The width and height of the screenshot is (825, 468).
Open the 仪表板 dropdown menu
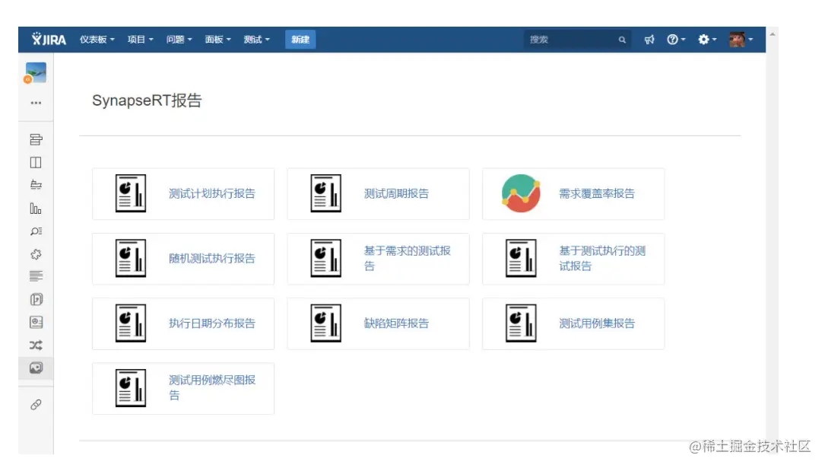[97, 40]
